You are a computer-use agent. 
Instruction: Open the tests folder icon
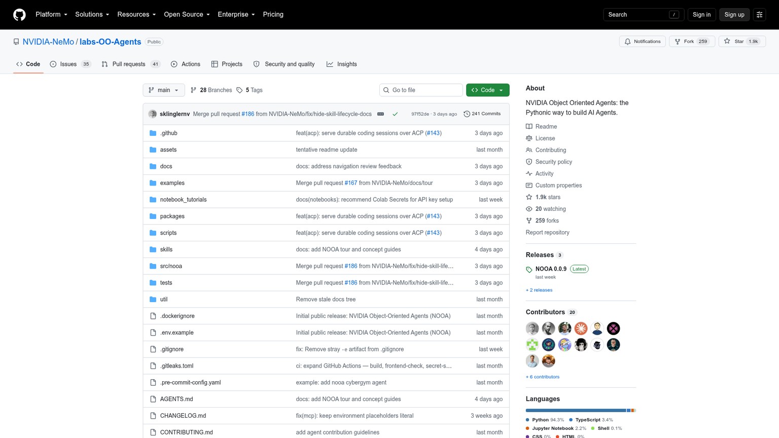tap(153, 283)
